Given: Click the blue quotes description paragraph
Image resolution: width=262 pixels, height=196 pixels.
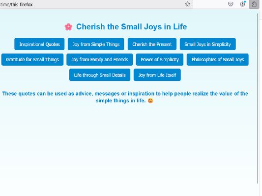Looking at the screenshot, I should pyautogui.click(x=125, y=97).
